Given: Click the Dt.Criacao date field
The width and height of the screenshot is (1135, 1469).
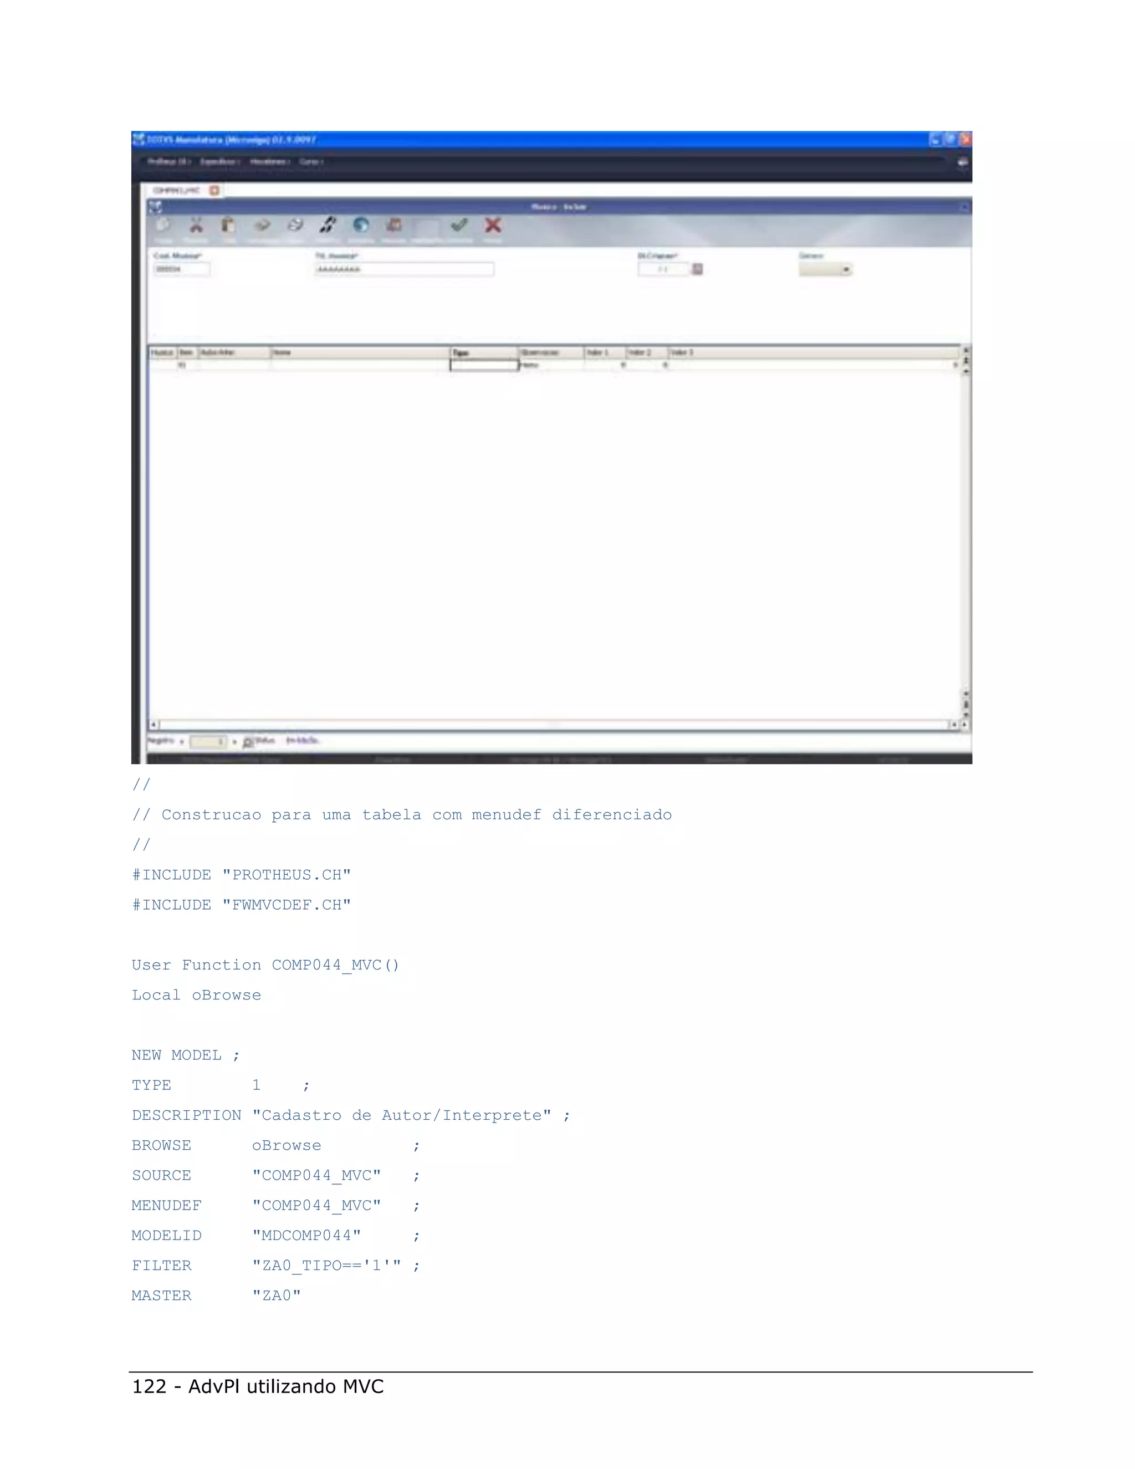Looking at the screenshot, I should [x=664, y=269].
